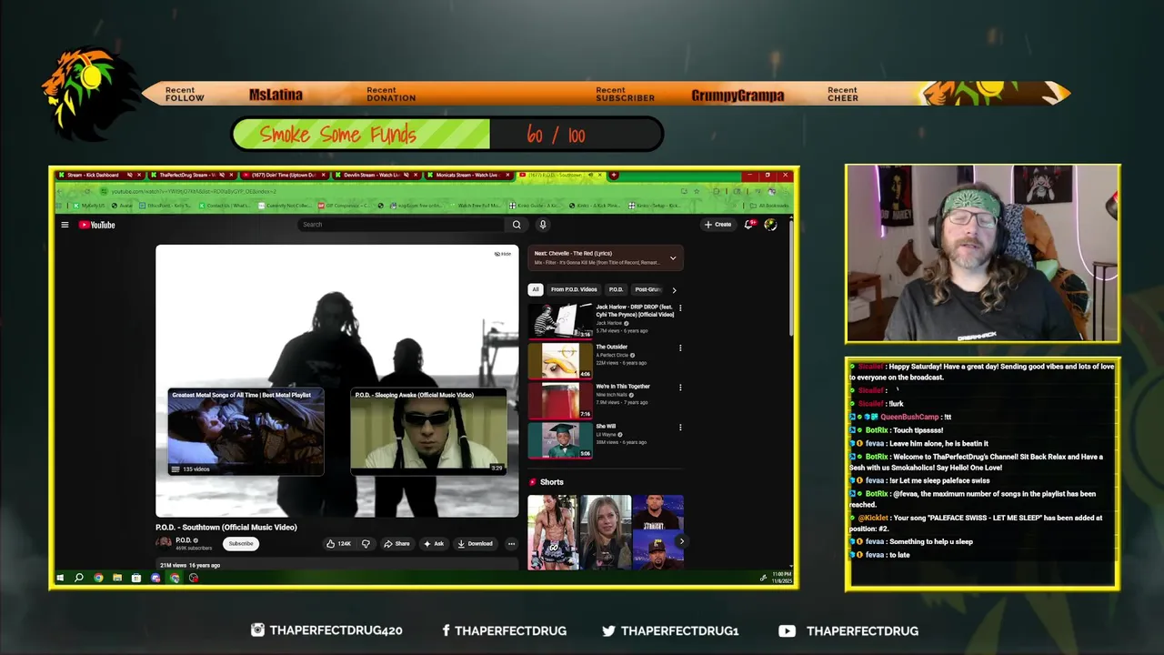This screenshot has width=1164, height=655.
Task: Like the P.O.D. Southtown video
Action: (x=339, y=544)
